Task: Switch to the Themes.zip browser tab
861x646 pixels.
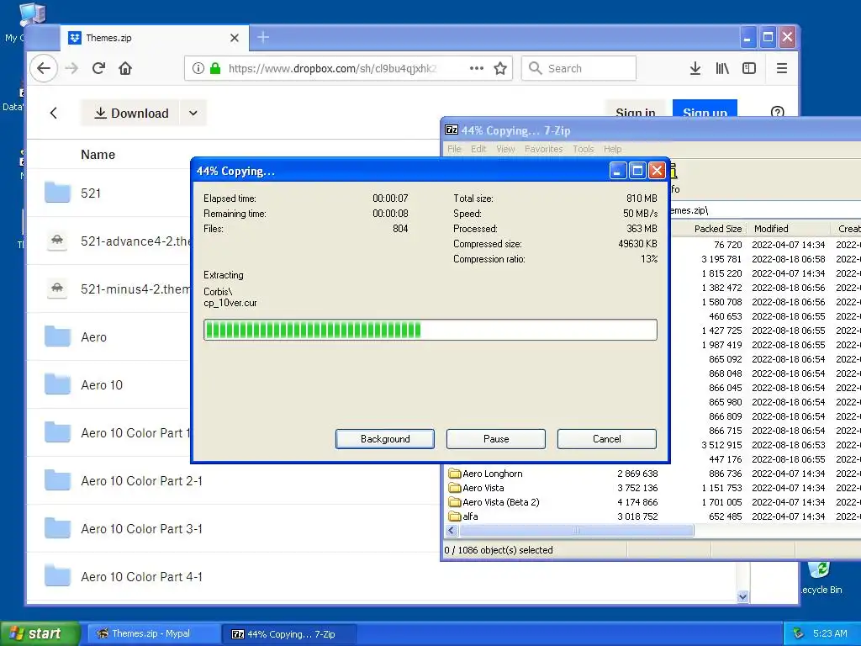Action: coord(154,38)
